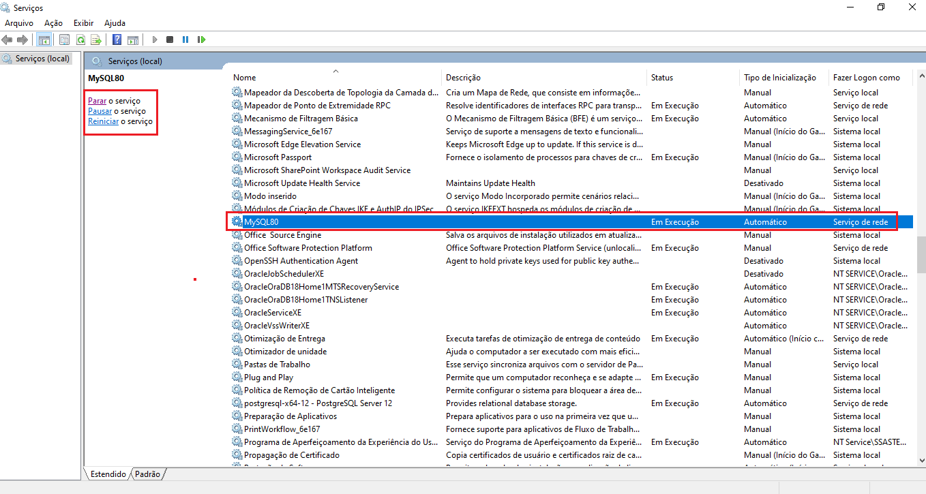926x494 pixels.
Task: Click the Reiniciar service link
Action: 103,121
